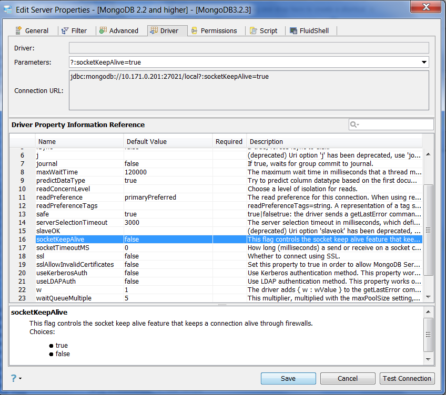Go to the Permissions tab
The image size is (446, 395).
214,30
